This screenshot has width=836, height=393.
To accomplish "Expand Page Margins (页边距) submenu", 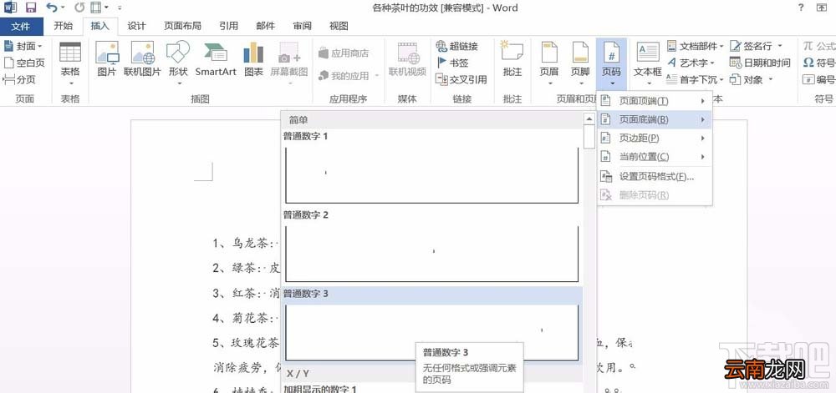I will click(x=655, y=139).
